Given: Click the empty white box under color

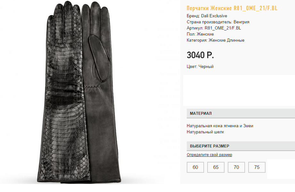Looking at the screenshot, I should pyautogui.click(x=239, y=90).
